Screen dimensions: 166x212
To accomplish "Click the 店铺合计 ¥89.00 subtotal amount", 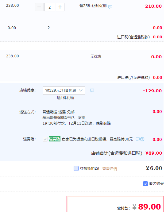I will pos(154,153).
